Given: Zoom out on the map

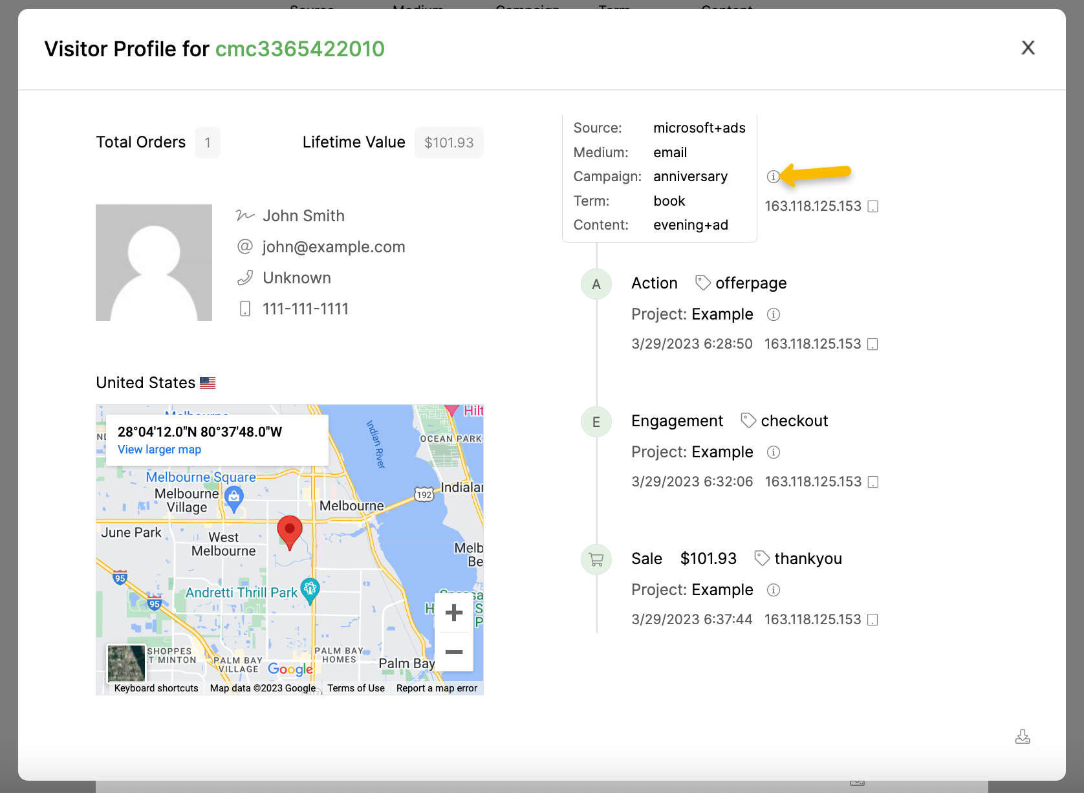Looking at the screenshot, I should 454,652.
